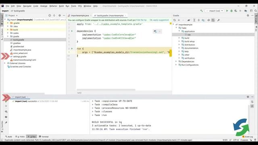Click the editor horizontal scrollbar
258x145 pixels.
tap(106, 90)
